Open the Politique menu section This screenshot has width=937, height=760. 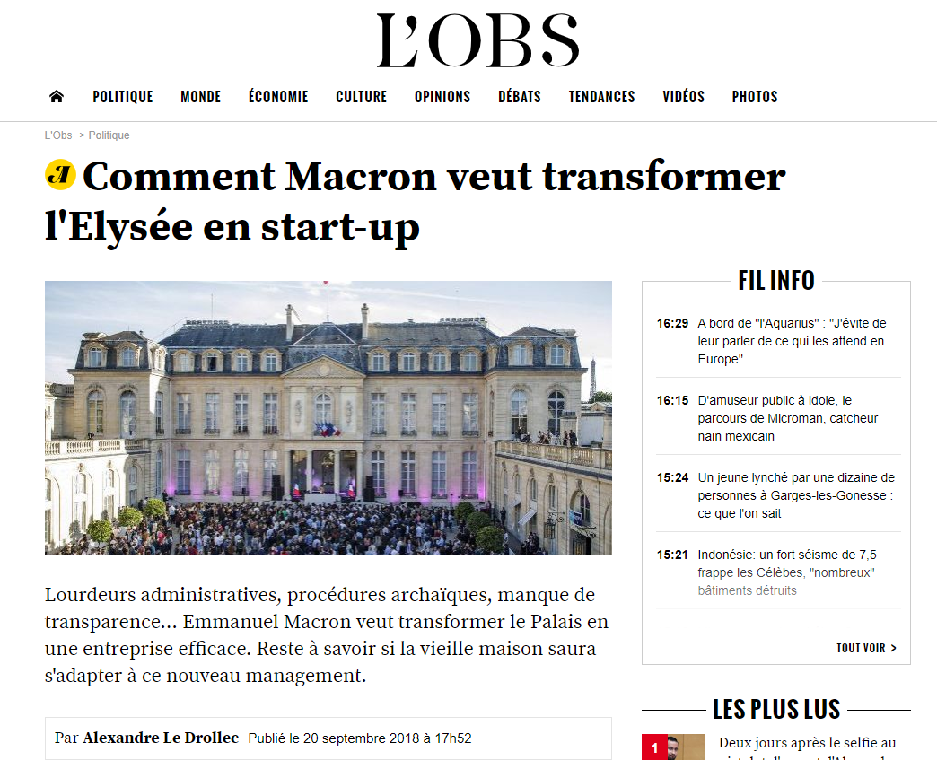point(123,97)
